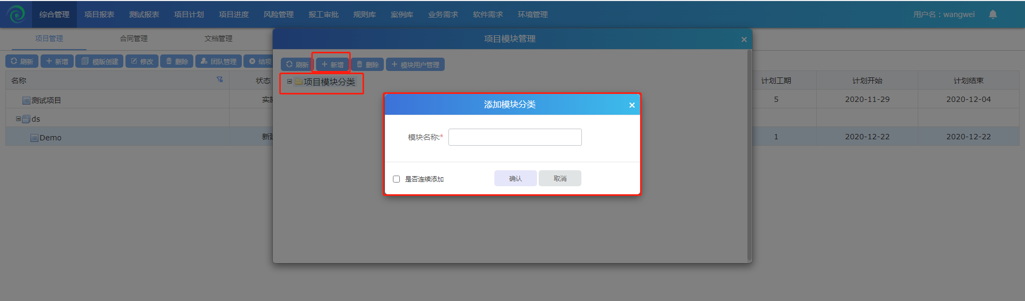Close the 项目模块管理 window
The width and height of the screenshot is (1025, 301).
744,39
